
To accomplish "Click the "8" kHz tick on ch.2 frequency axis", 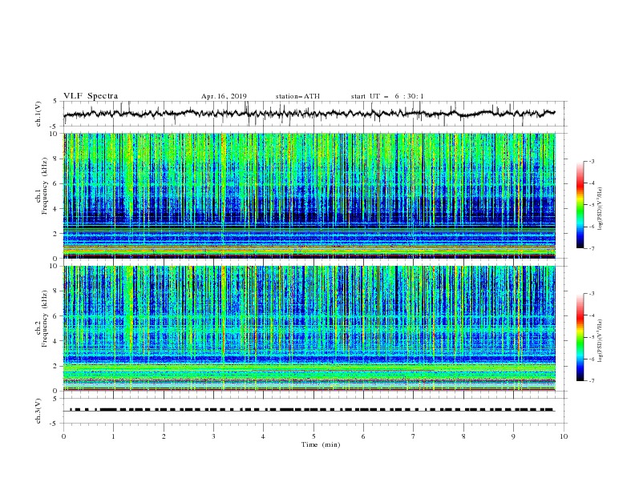I will 56,291.
